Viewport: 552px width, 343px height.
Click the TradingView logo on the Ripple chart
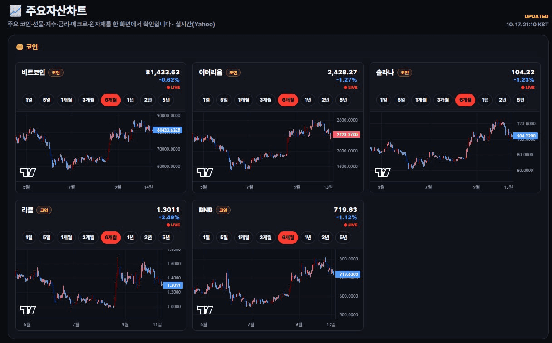click(x=28, y=310)
